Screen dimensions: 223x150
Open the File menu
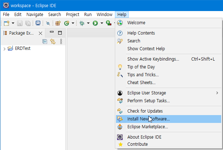(6, 15)
